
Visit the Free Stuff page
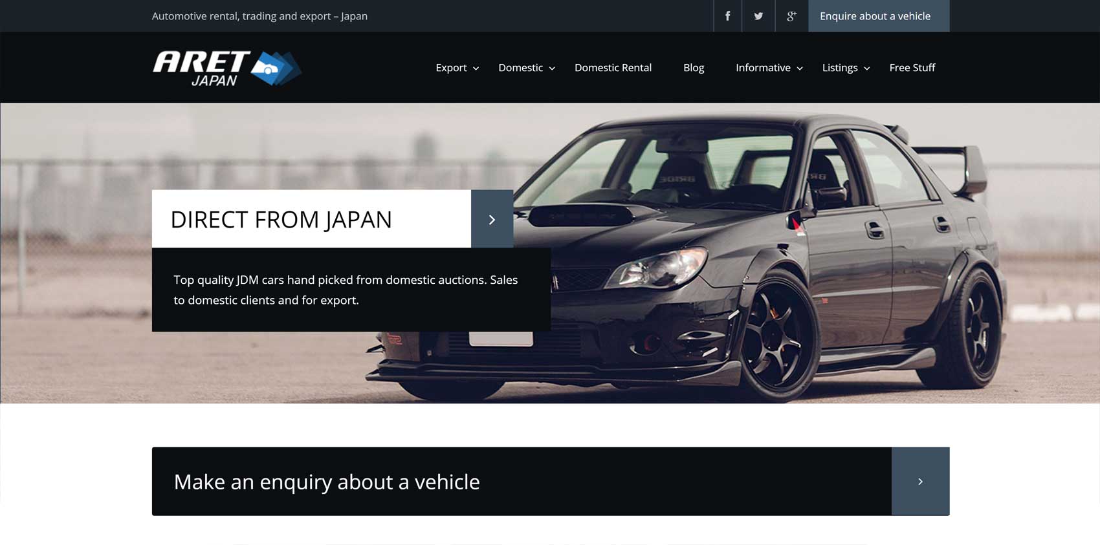(912, 68)
